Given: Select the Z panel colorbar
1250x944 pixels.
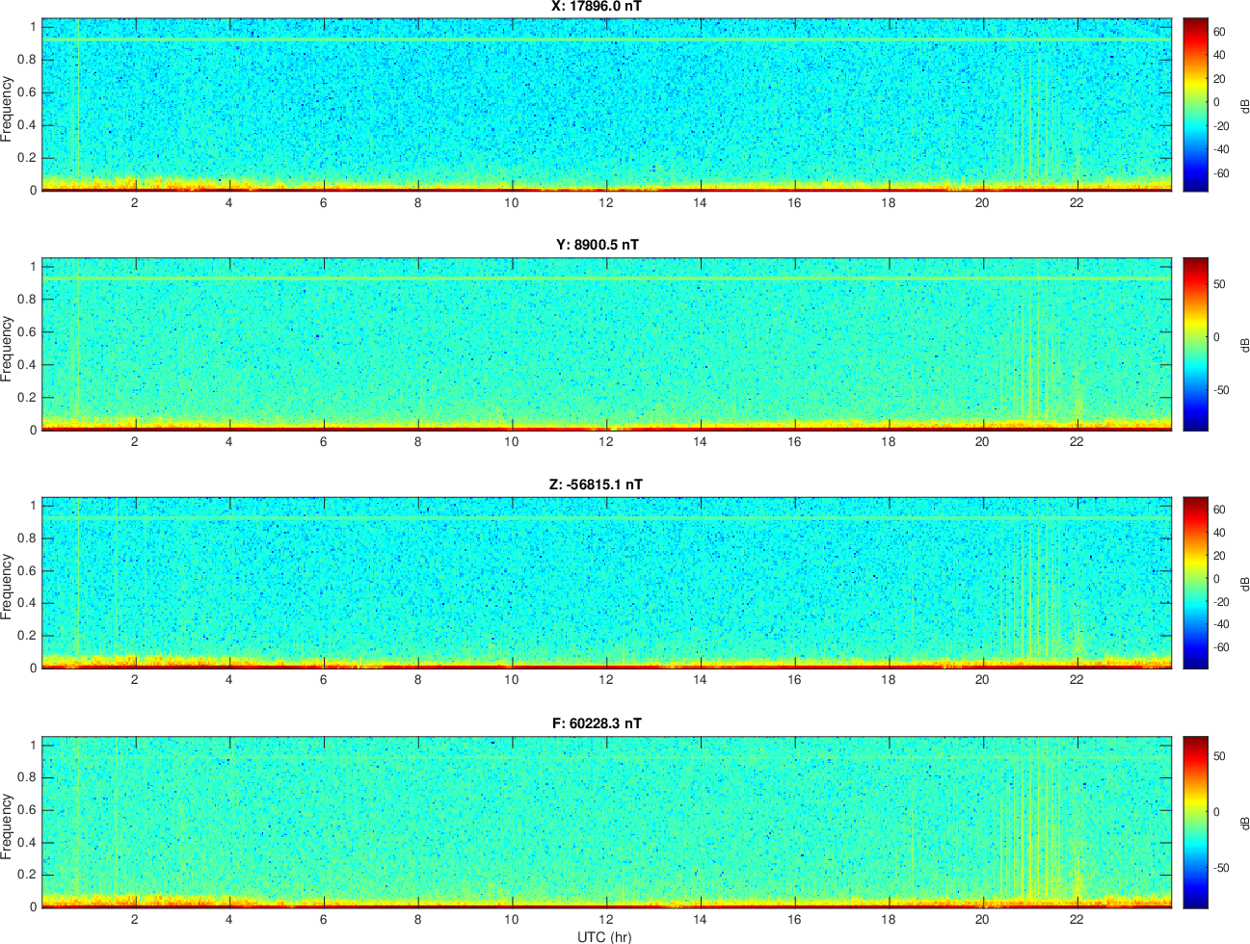Looking at the screenshot, I should [x=1195, y=583].
